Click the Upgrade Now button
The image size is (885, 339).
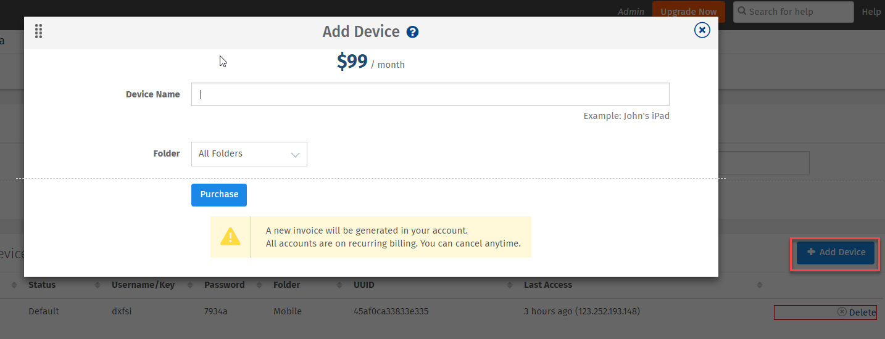point(688,12)
